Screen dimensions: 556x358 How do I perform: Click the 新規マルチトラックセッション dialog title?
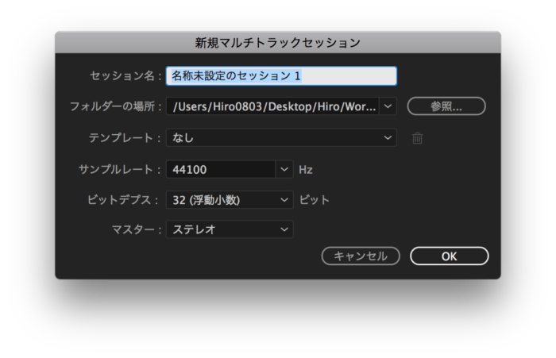coord(278,43)
